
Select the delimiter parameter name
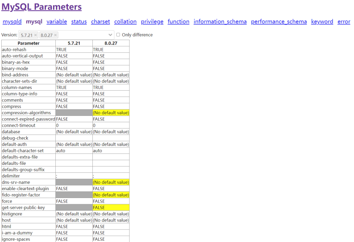(11, 176)
